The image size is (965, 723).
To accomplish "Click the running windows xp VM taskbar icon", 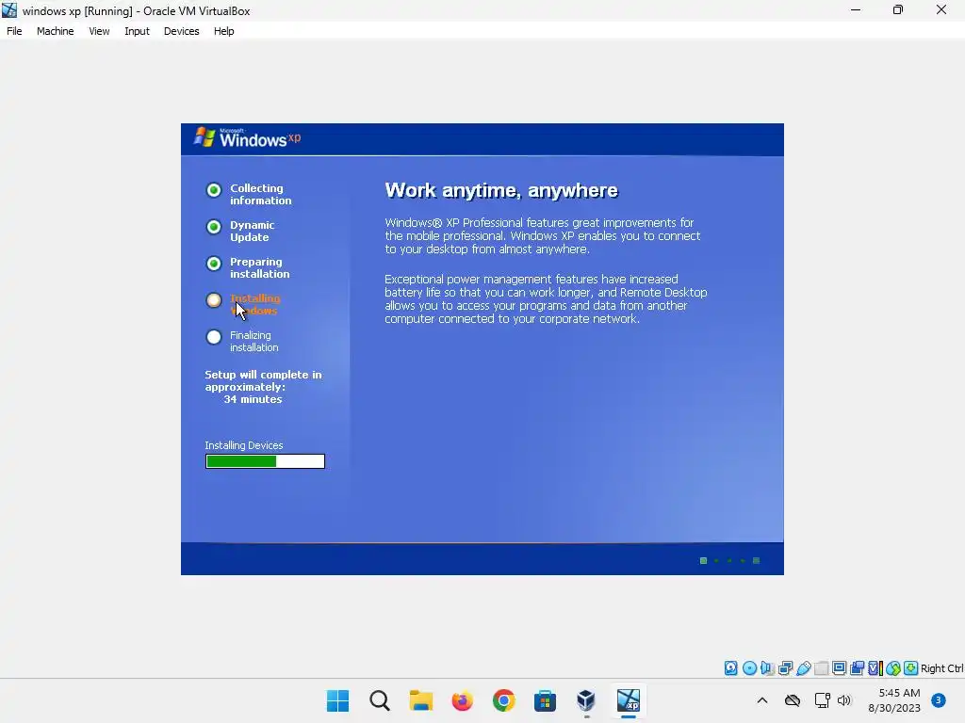I will (x=629, y=700).
